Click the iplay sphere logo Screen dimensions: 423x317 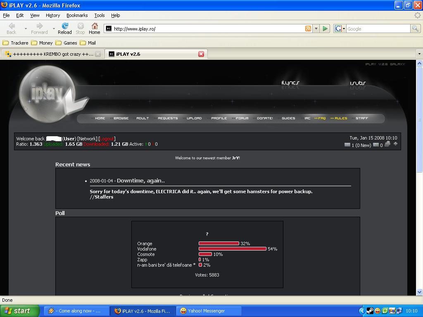47,94
